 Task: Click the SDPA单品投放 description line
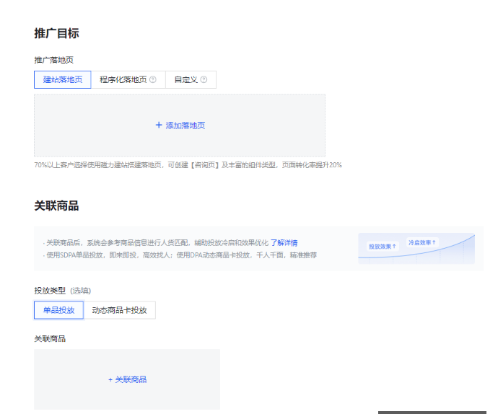(x=180, y=255)
